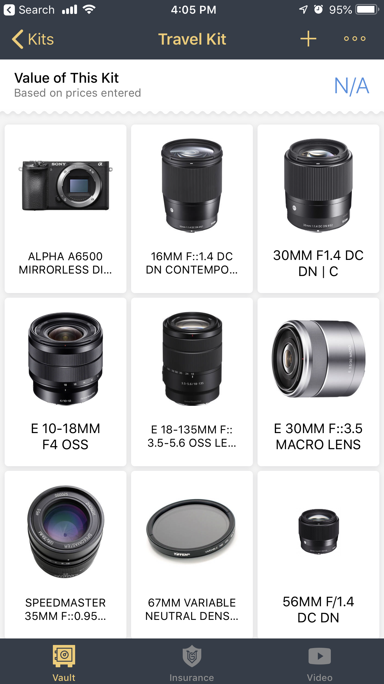Select the 16MM F1.4 DC DN Contemporary lens

pos(192,209)
